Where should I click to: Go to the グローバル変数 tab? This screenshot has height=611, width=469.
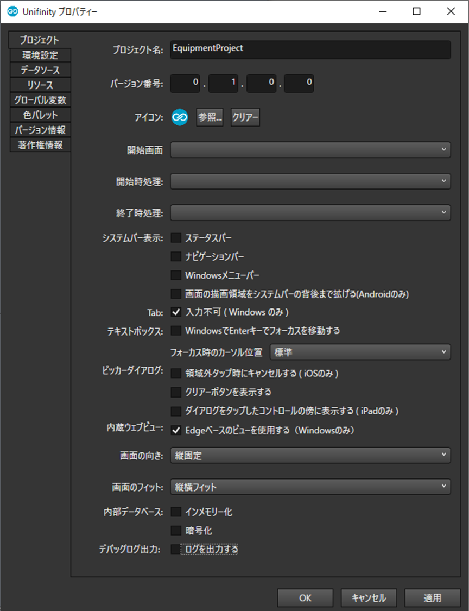pyautogui.click(x=40, y=100)
